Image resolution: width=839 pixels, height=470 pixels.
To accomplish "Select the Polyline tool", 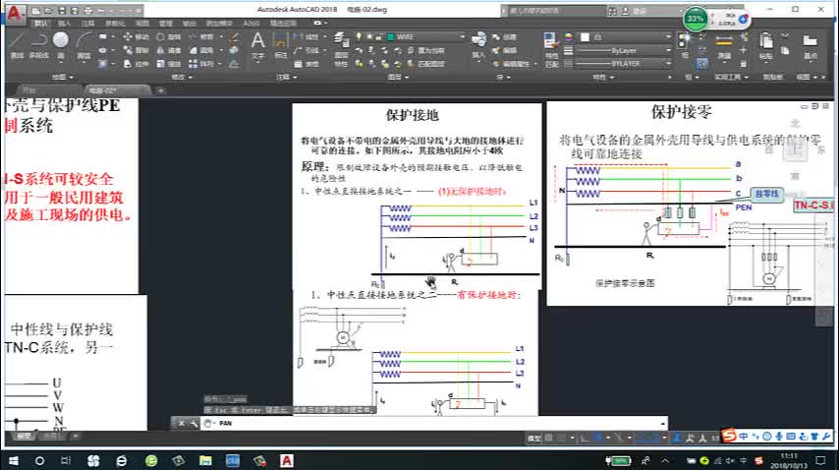I will (x=38, y=44).
